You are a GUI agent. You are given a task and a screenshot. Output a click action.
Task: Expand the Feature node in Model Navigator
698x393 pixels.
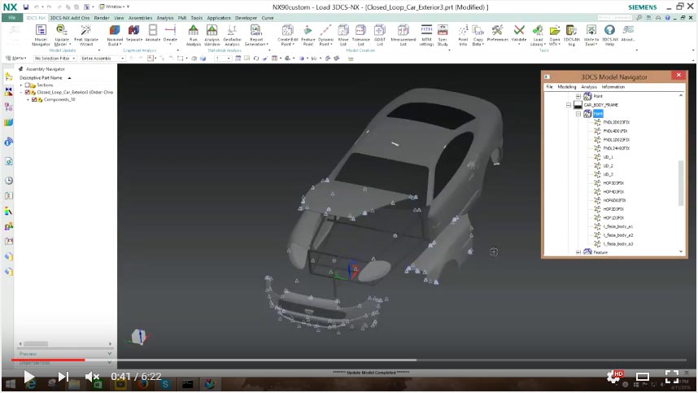pos(578,252)
